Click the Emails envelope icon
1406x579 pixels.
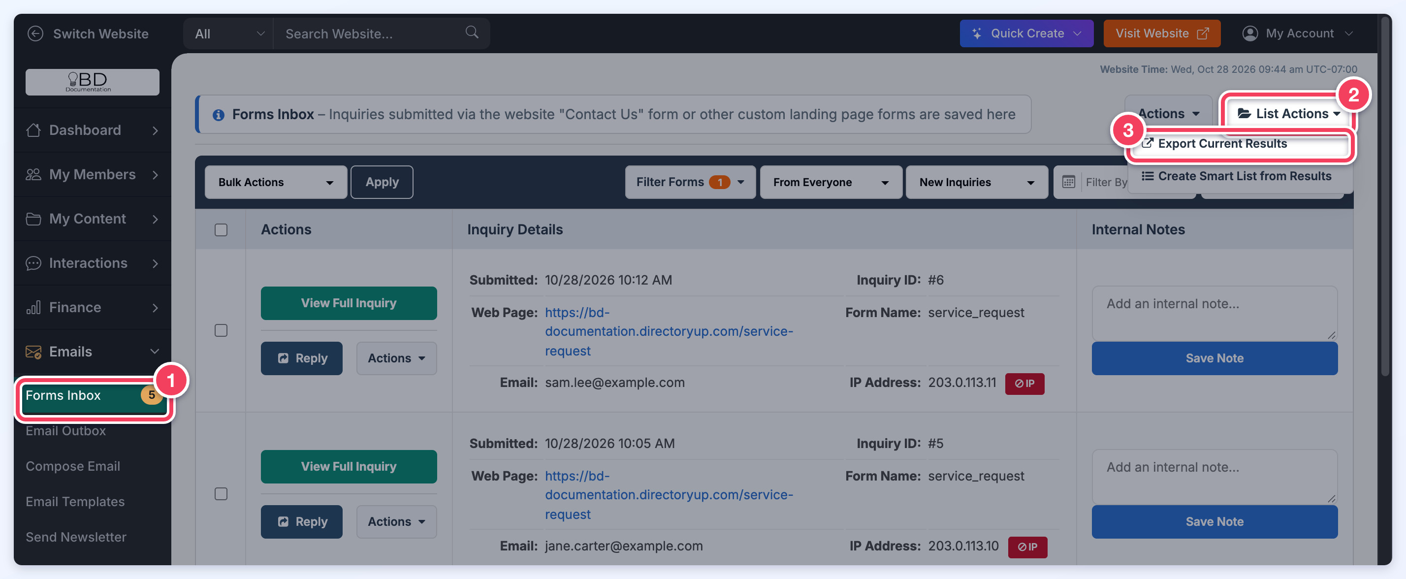pos(33,352)
